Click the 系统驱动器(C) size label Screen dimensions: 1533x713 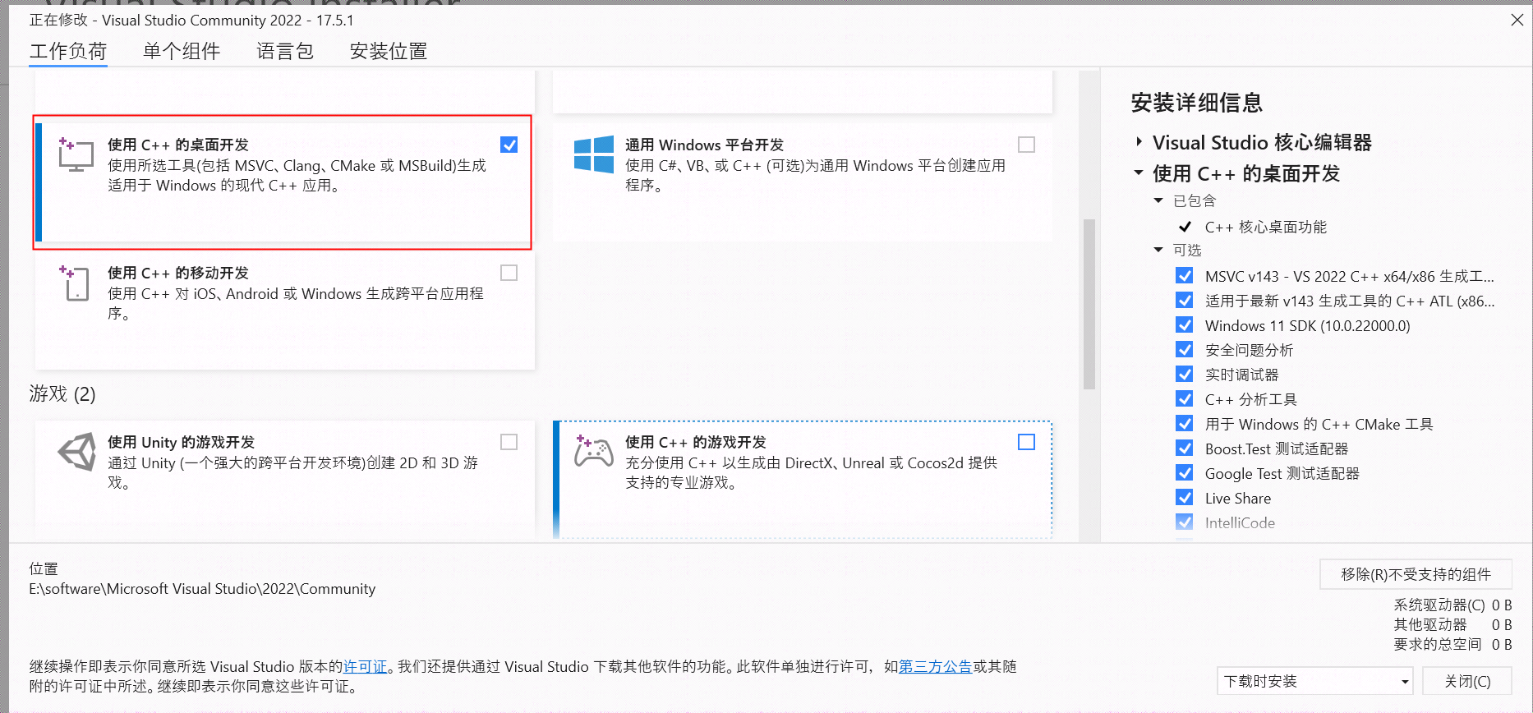coord(1439,605)
